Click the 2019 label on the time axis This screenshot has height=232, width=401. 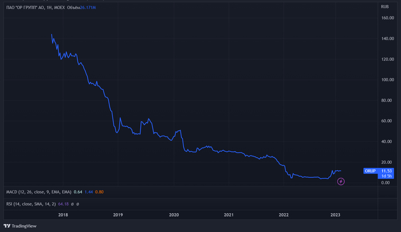[118, 215]
